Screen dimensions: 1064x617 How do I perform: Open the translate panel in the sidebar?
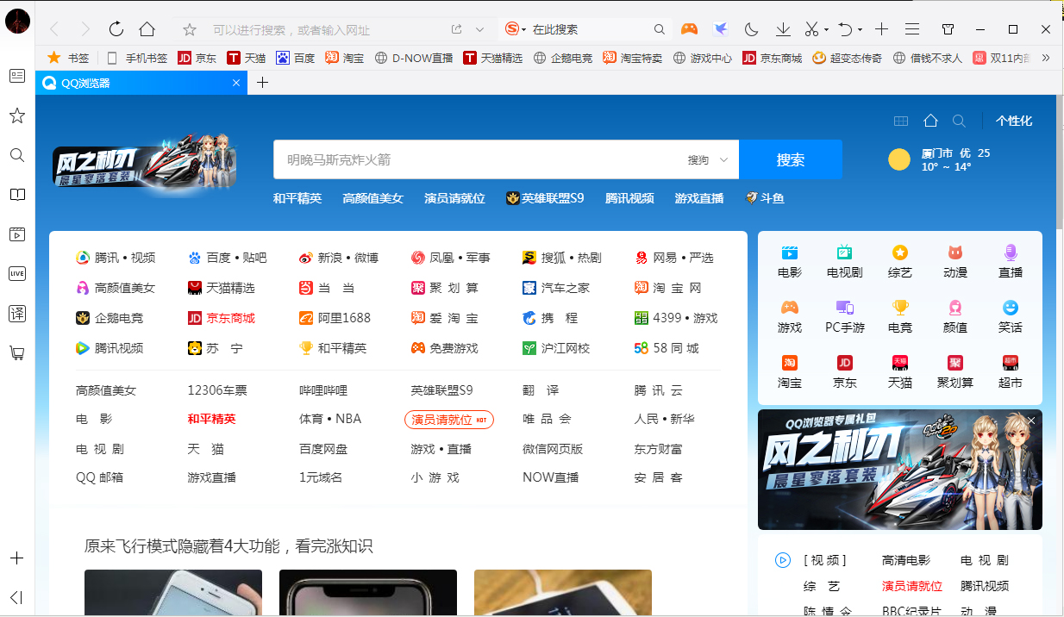point(17,313)
